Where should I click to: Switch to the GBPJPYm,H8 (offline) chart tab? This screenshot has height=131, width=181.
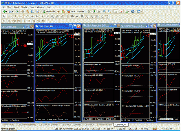(49, 125)
